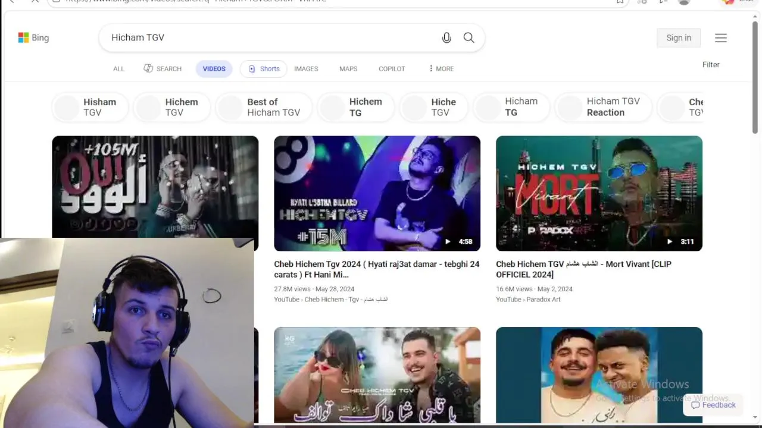Switch to the IMAGES tab
Image resolution: width=762 pixels, height=428 pixels.
click(306, 69)
